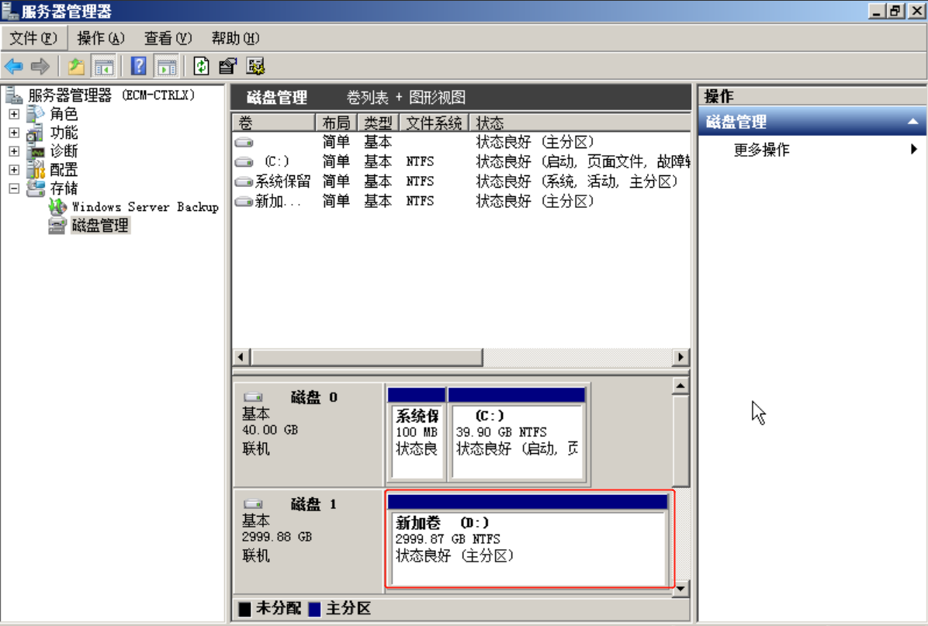Click the volume list horizontal scrollbar thumb
The width and height of the screenshot is (928, 626).
click(x=367, y=357)
